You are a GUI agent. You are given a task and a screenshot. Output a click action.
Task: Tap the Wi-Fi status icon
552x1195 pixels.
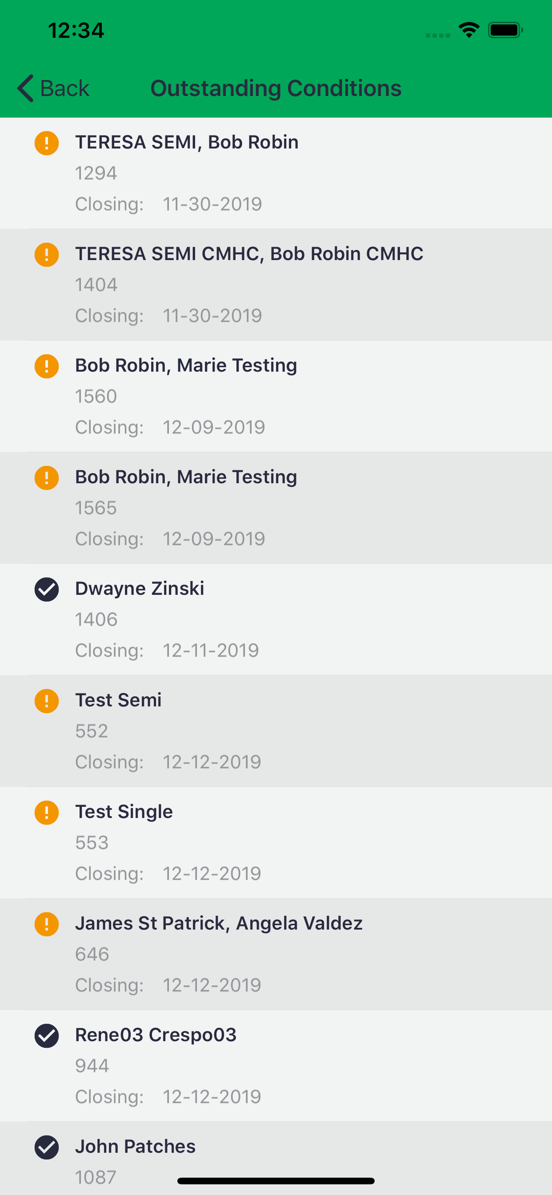tap(469, 30)
